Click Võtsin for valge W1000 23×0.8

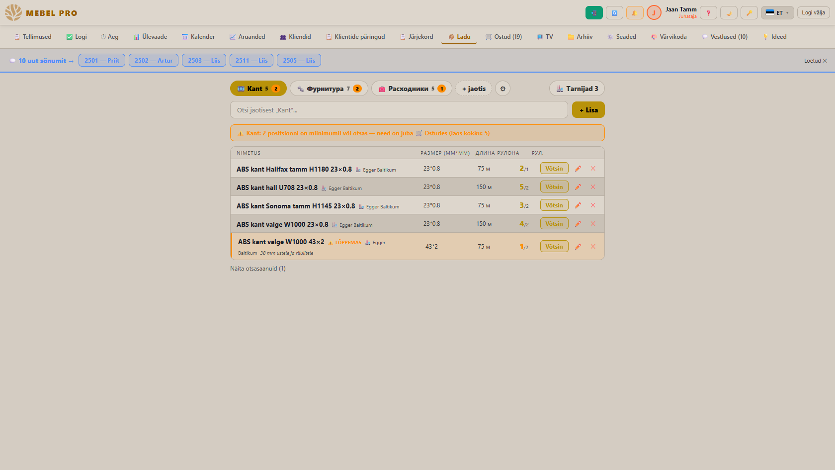(x=554, y=223)
